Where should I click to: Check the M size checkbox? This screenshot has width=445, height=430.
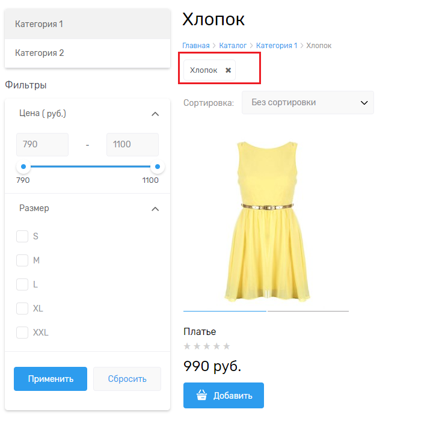click(22, 260)
